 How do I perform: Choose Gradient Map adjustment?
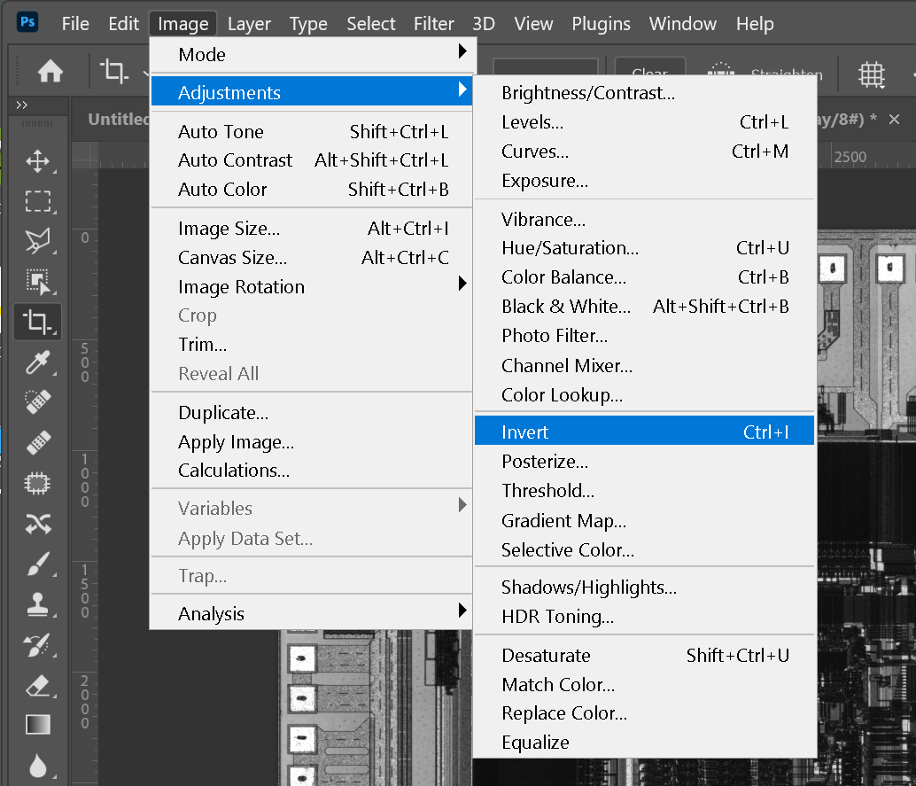point(644,520)
